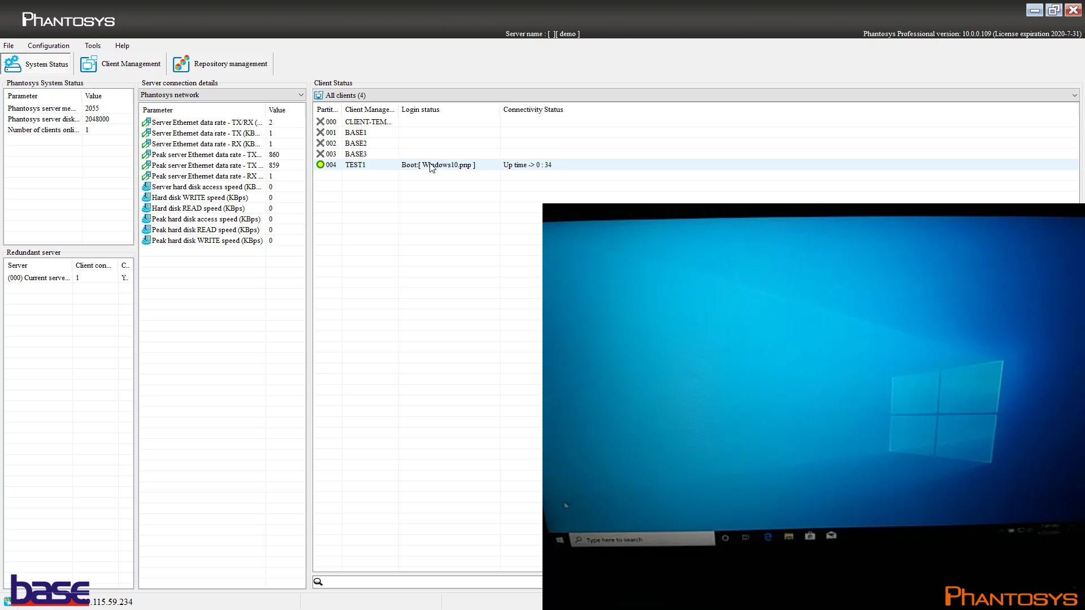Select TEST1 client row name

[355, 165]
